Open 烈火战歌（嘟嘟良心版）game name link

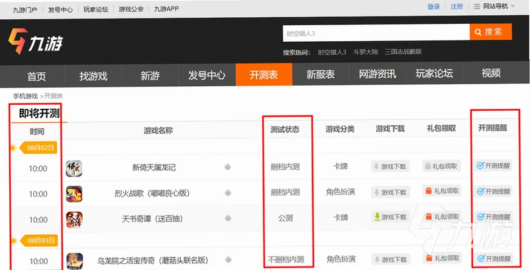[x=152, y=193]
